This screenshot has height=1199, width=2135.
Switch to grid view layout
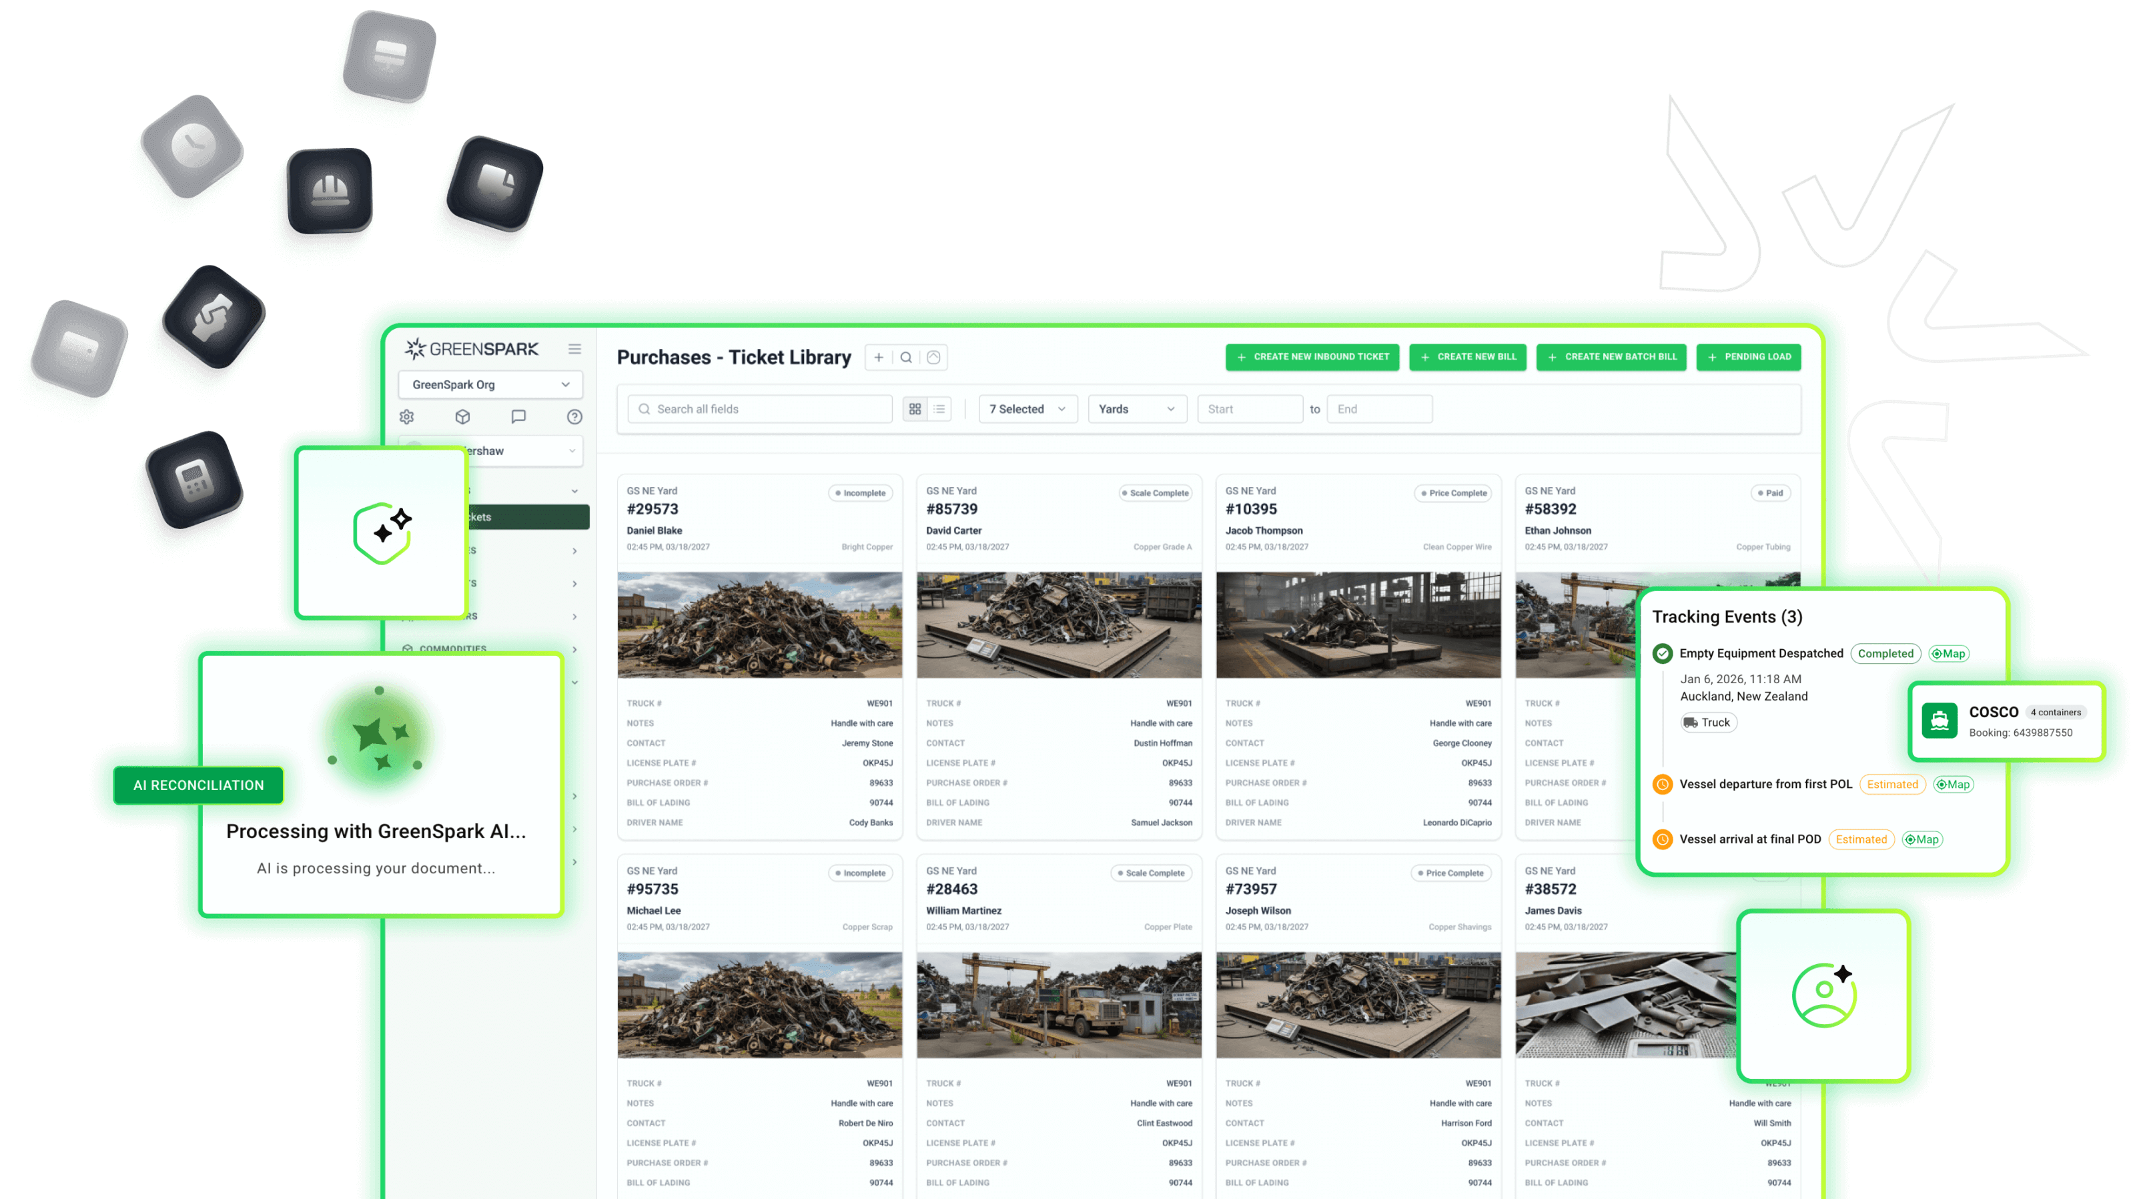[915, 409]
